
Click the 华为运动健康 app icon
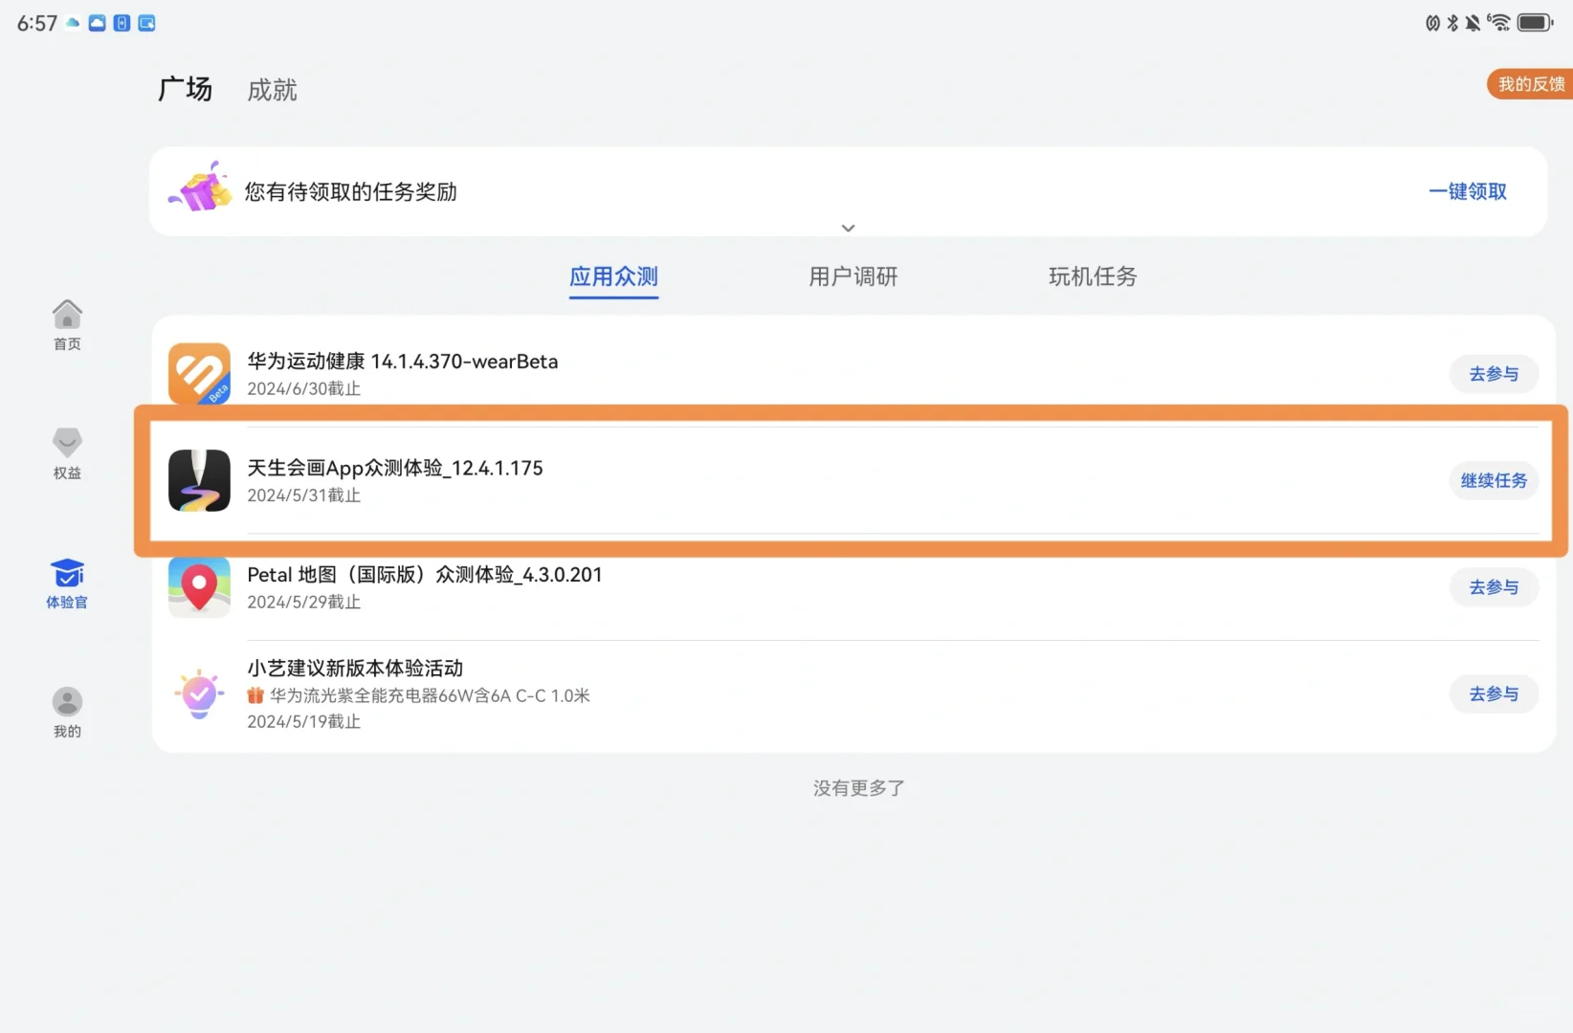(199, 374)
